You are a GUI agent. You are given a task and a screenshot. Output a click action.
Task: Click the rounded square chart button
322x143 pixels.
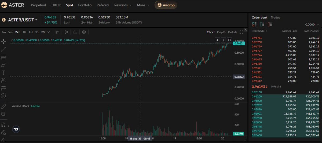[x=229, y=40]
